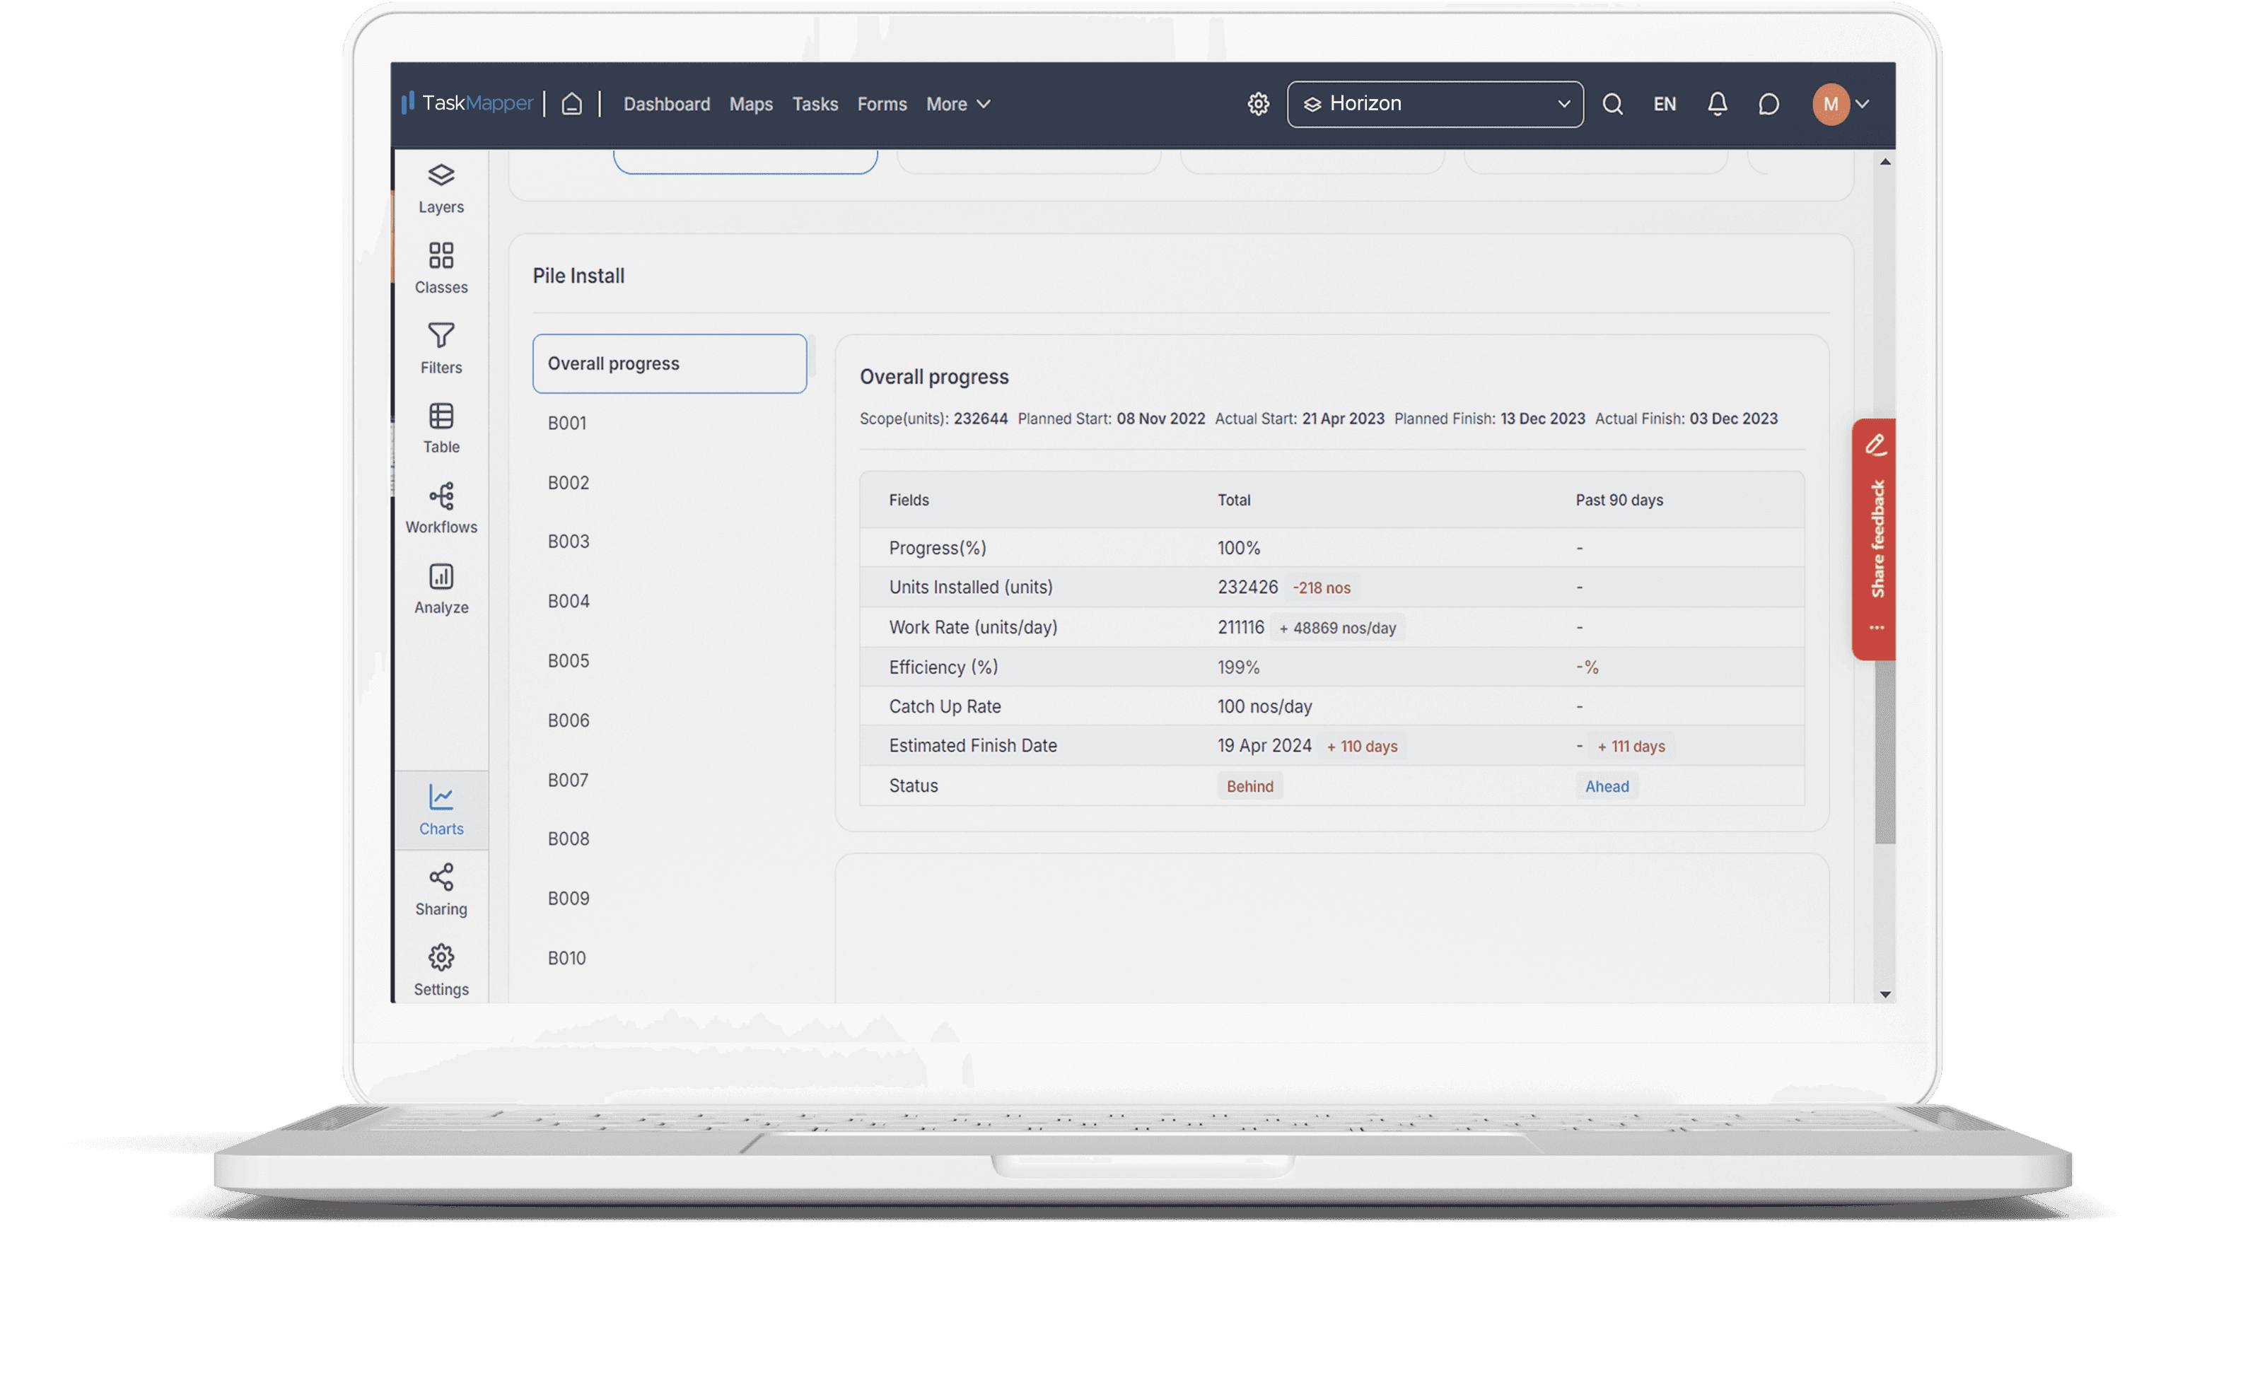Open the Analyze sidebar panel
Viewport: 2255px width, 1373px height.
click(x=441, y=590)
